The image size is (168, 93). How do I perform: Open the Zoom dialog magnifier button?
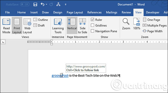tap(126, 24)
